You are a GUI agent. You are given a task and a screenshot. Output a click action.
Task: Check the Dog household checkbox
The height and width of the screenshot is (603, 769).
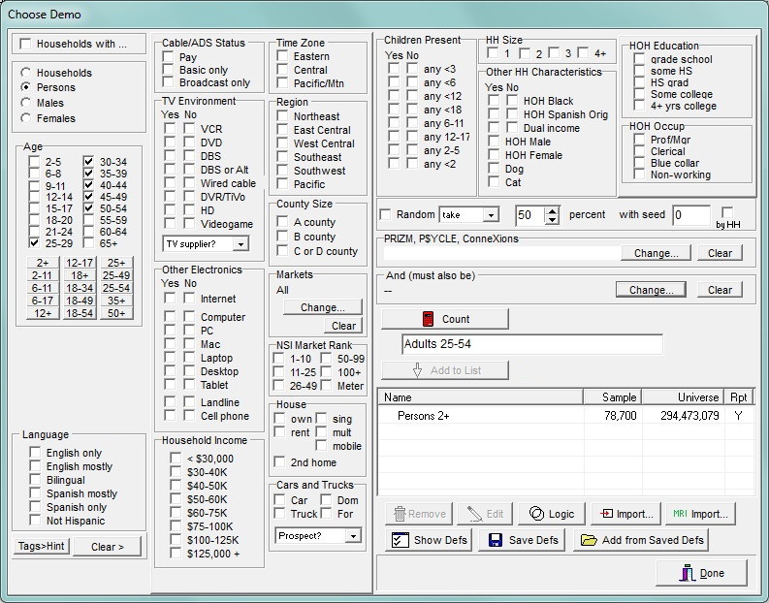pos(494,168)
